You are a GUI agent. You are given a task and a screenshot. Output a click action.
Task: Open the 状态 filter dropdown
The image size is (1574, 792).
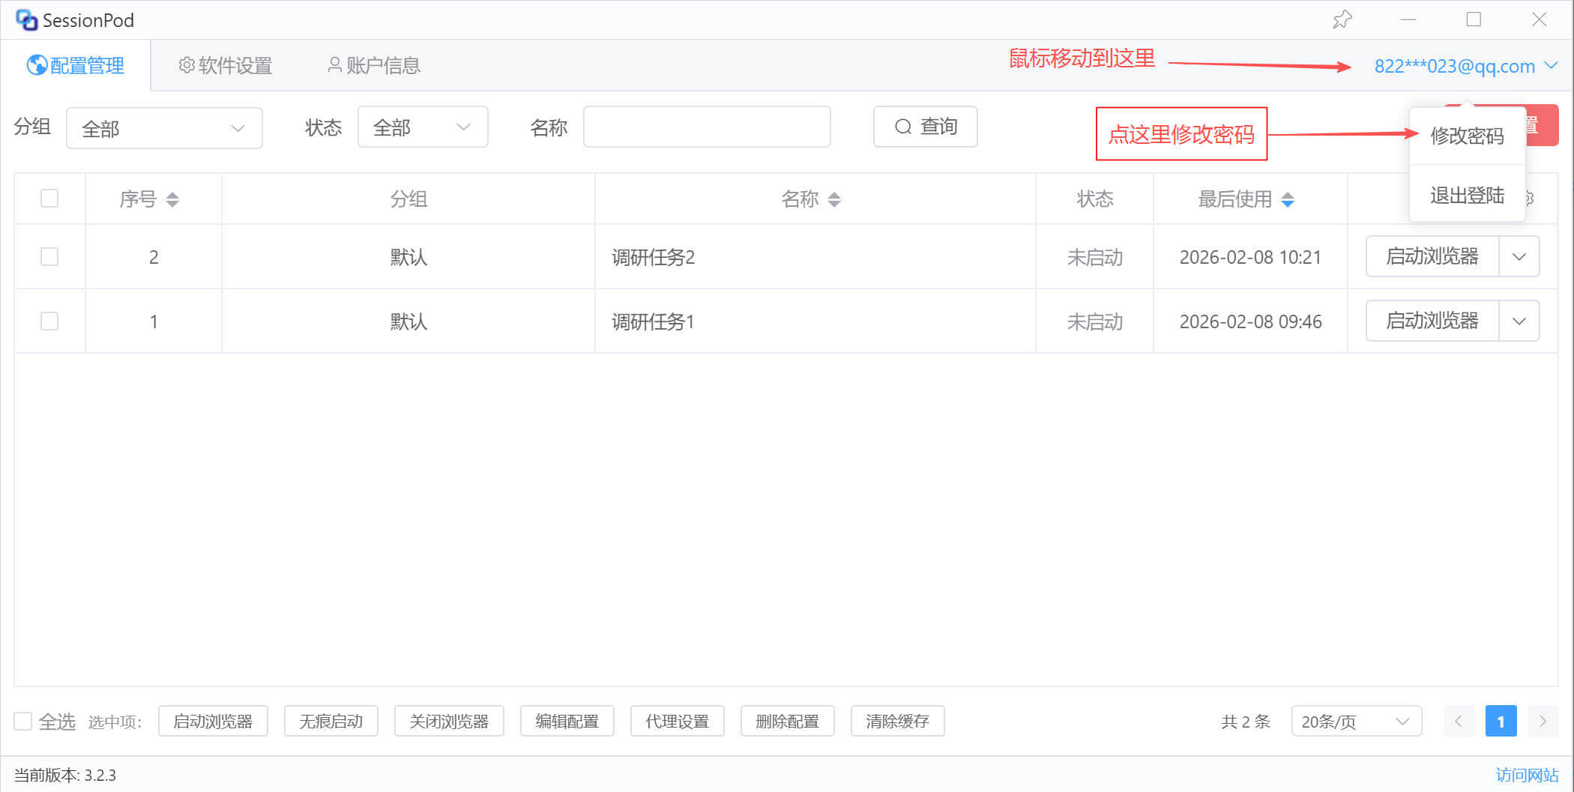click(x=423, y=127)
